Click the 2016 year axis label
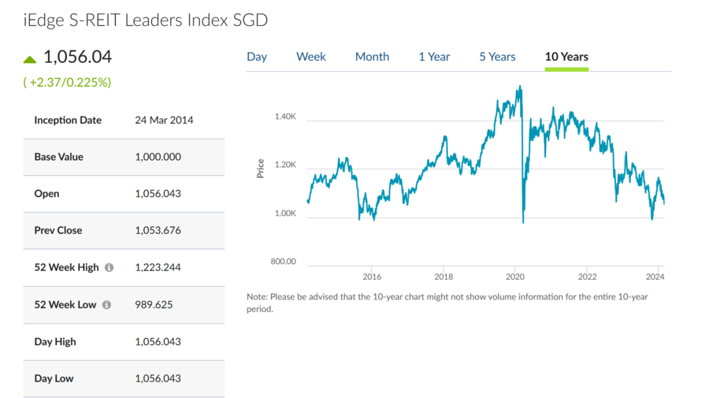Image resolution: width=709 pixels, height=398 pixels. (x=372, y=277)
